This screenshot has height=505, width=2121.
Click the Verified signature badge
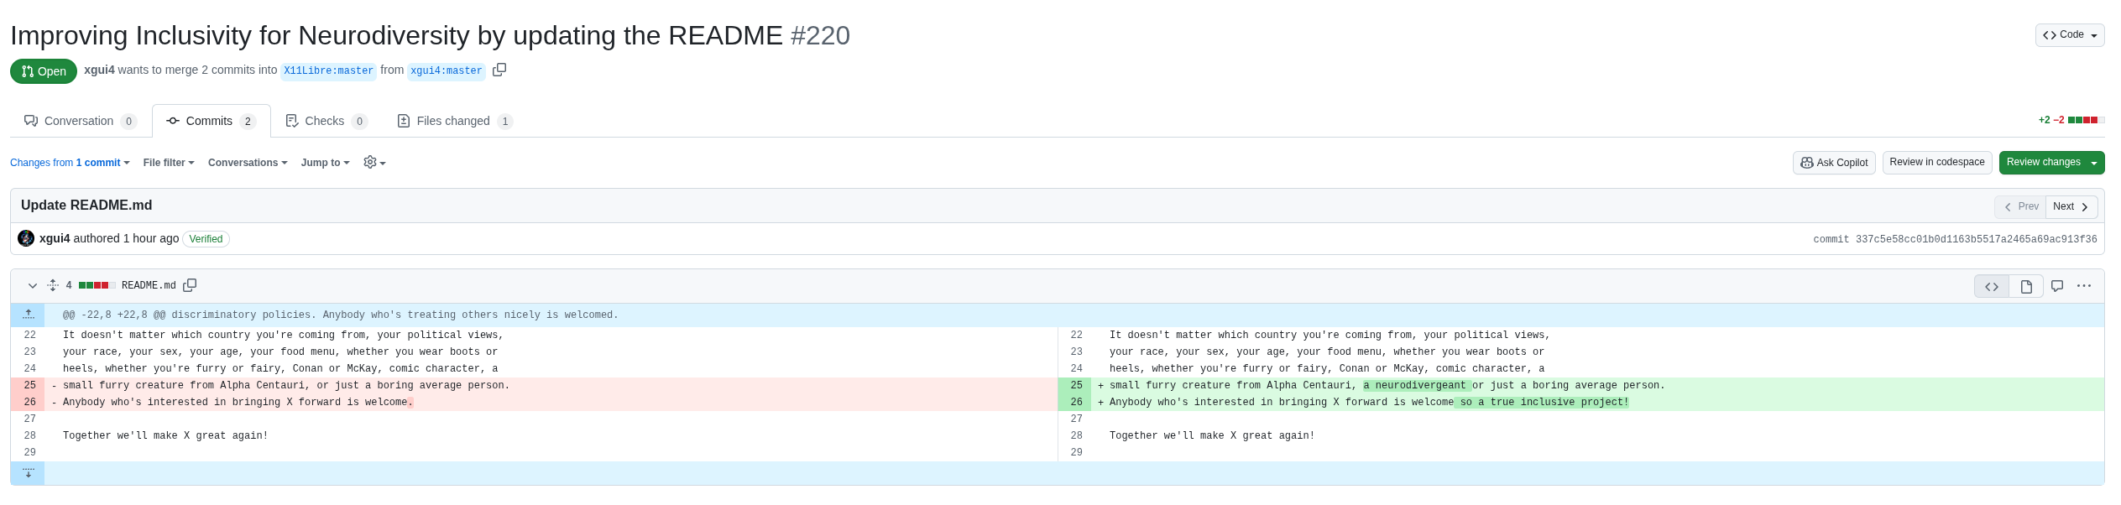coord(206,239)
